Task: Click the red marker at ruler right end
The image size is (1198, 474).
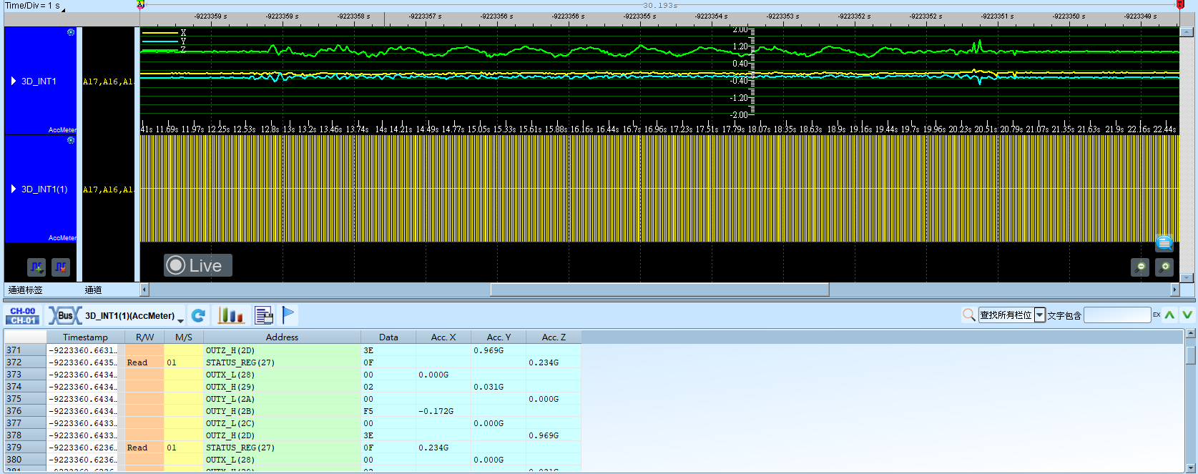Action: coord(1180,4)
